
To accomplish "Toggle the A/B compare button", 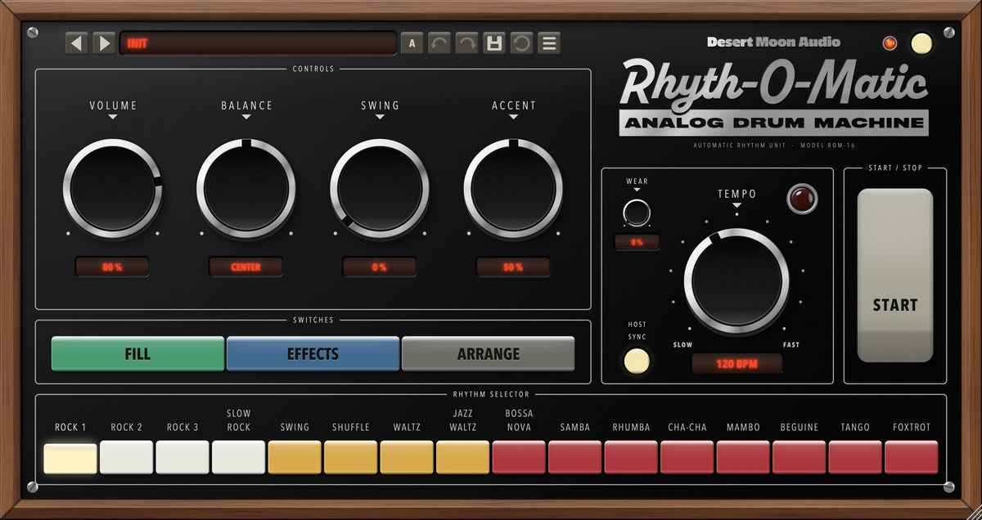I will click(x=412, y=43).
